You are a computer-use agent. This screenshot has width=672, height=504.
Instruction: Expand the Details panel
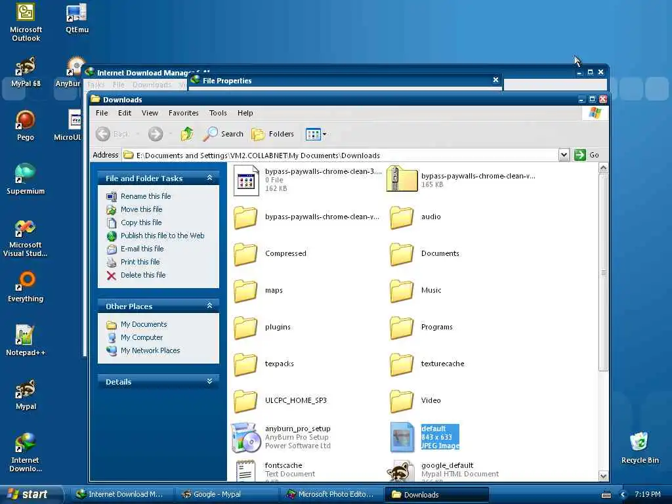(x=209, y=381)
